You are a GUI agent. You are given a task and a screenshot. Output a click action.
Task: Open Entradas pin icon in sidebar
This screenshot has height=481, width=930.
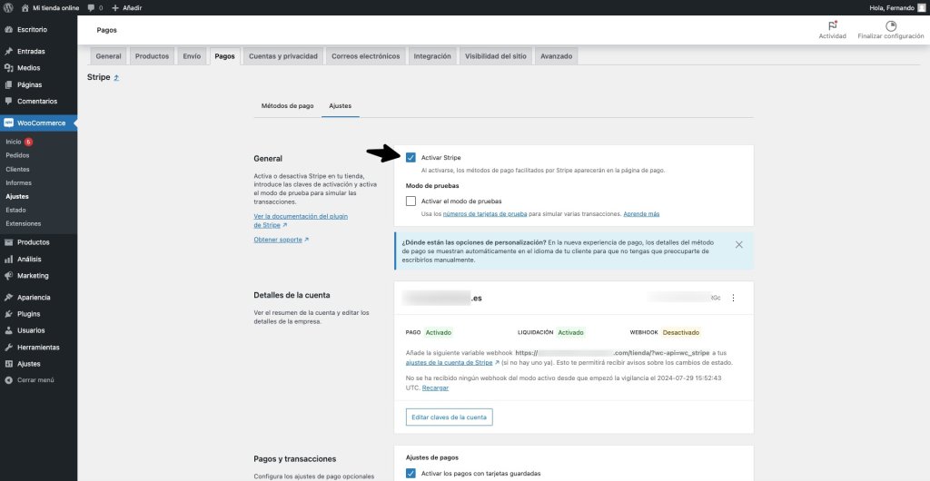coord(8,52)
